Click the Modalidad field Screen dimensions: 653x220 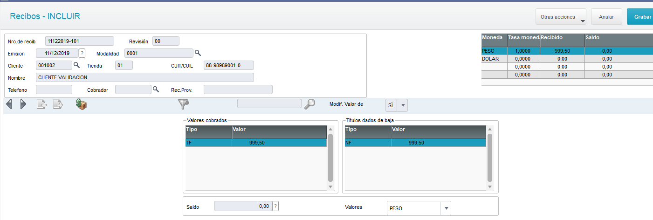pos(159,53)
